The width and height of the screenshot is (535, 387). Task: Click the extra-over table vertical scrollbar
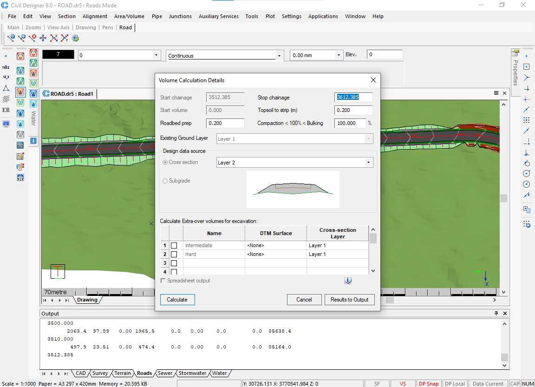373,250
